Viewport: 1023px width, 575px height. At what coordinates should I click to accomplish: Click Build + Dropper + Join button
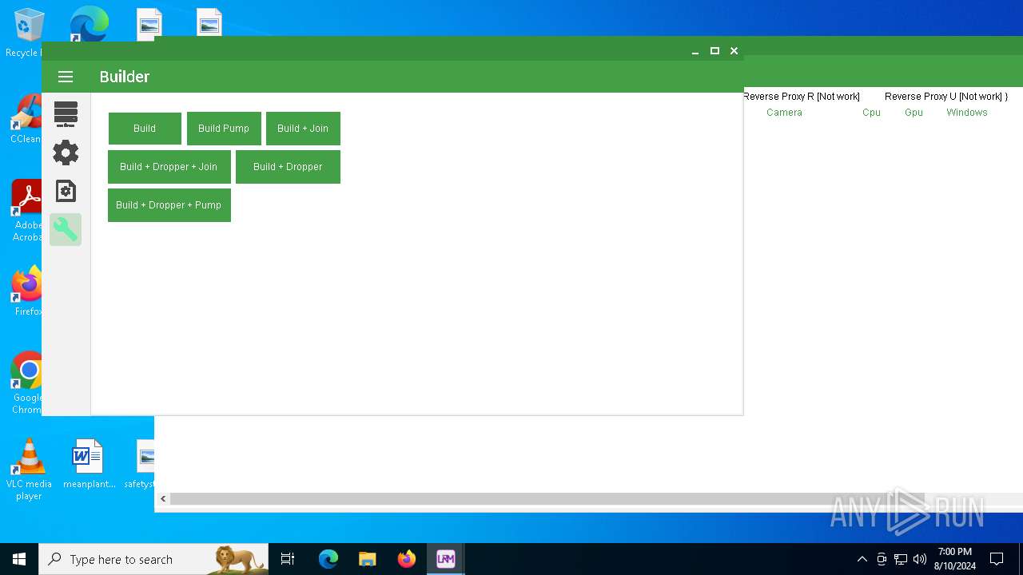point(169,167)
